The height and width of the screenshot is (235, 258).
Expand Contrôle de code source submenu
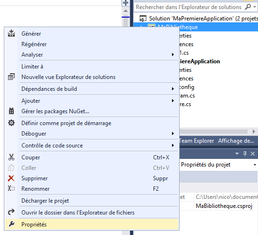pyautogui.click(x=173, y=146)
